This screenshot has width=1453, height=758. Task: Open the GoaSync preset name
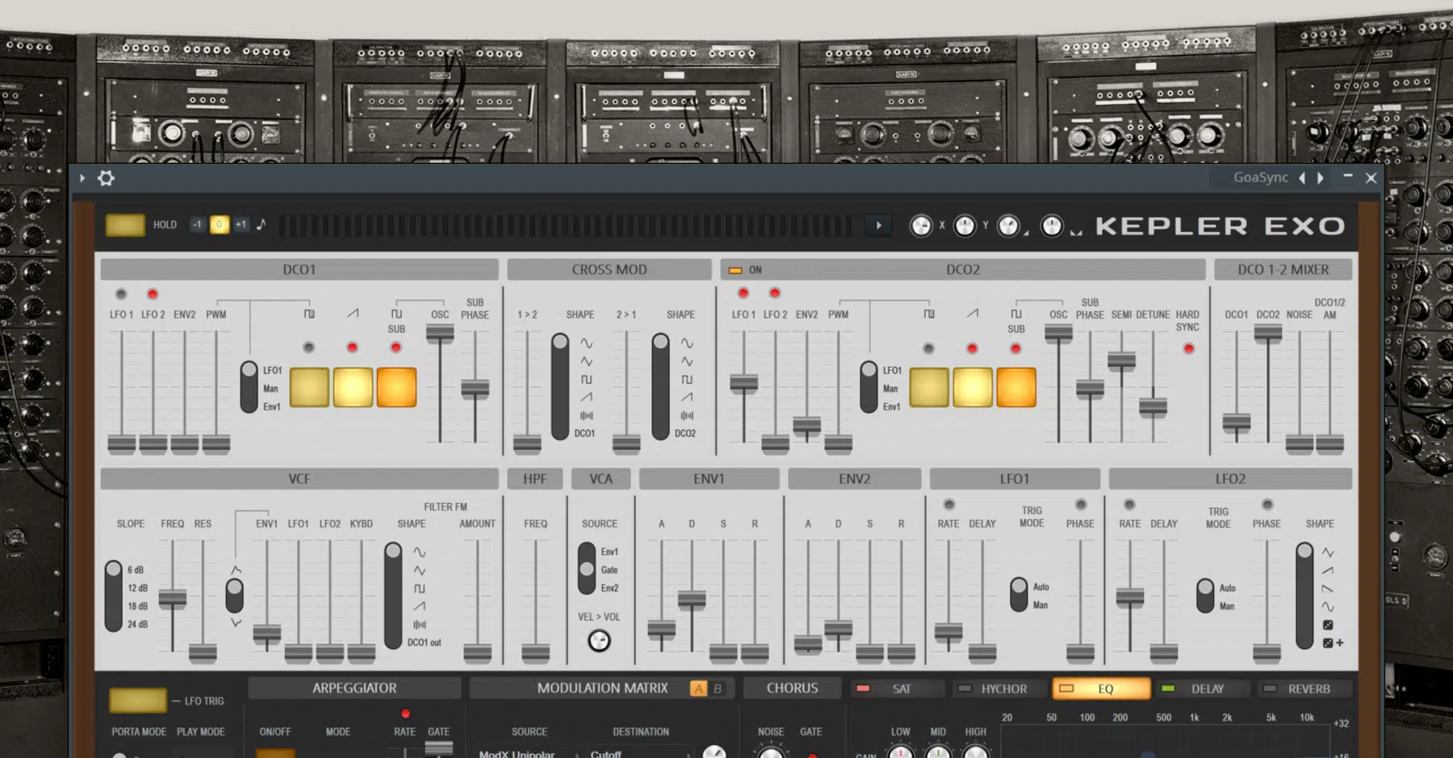[x=1260, y=177]
